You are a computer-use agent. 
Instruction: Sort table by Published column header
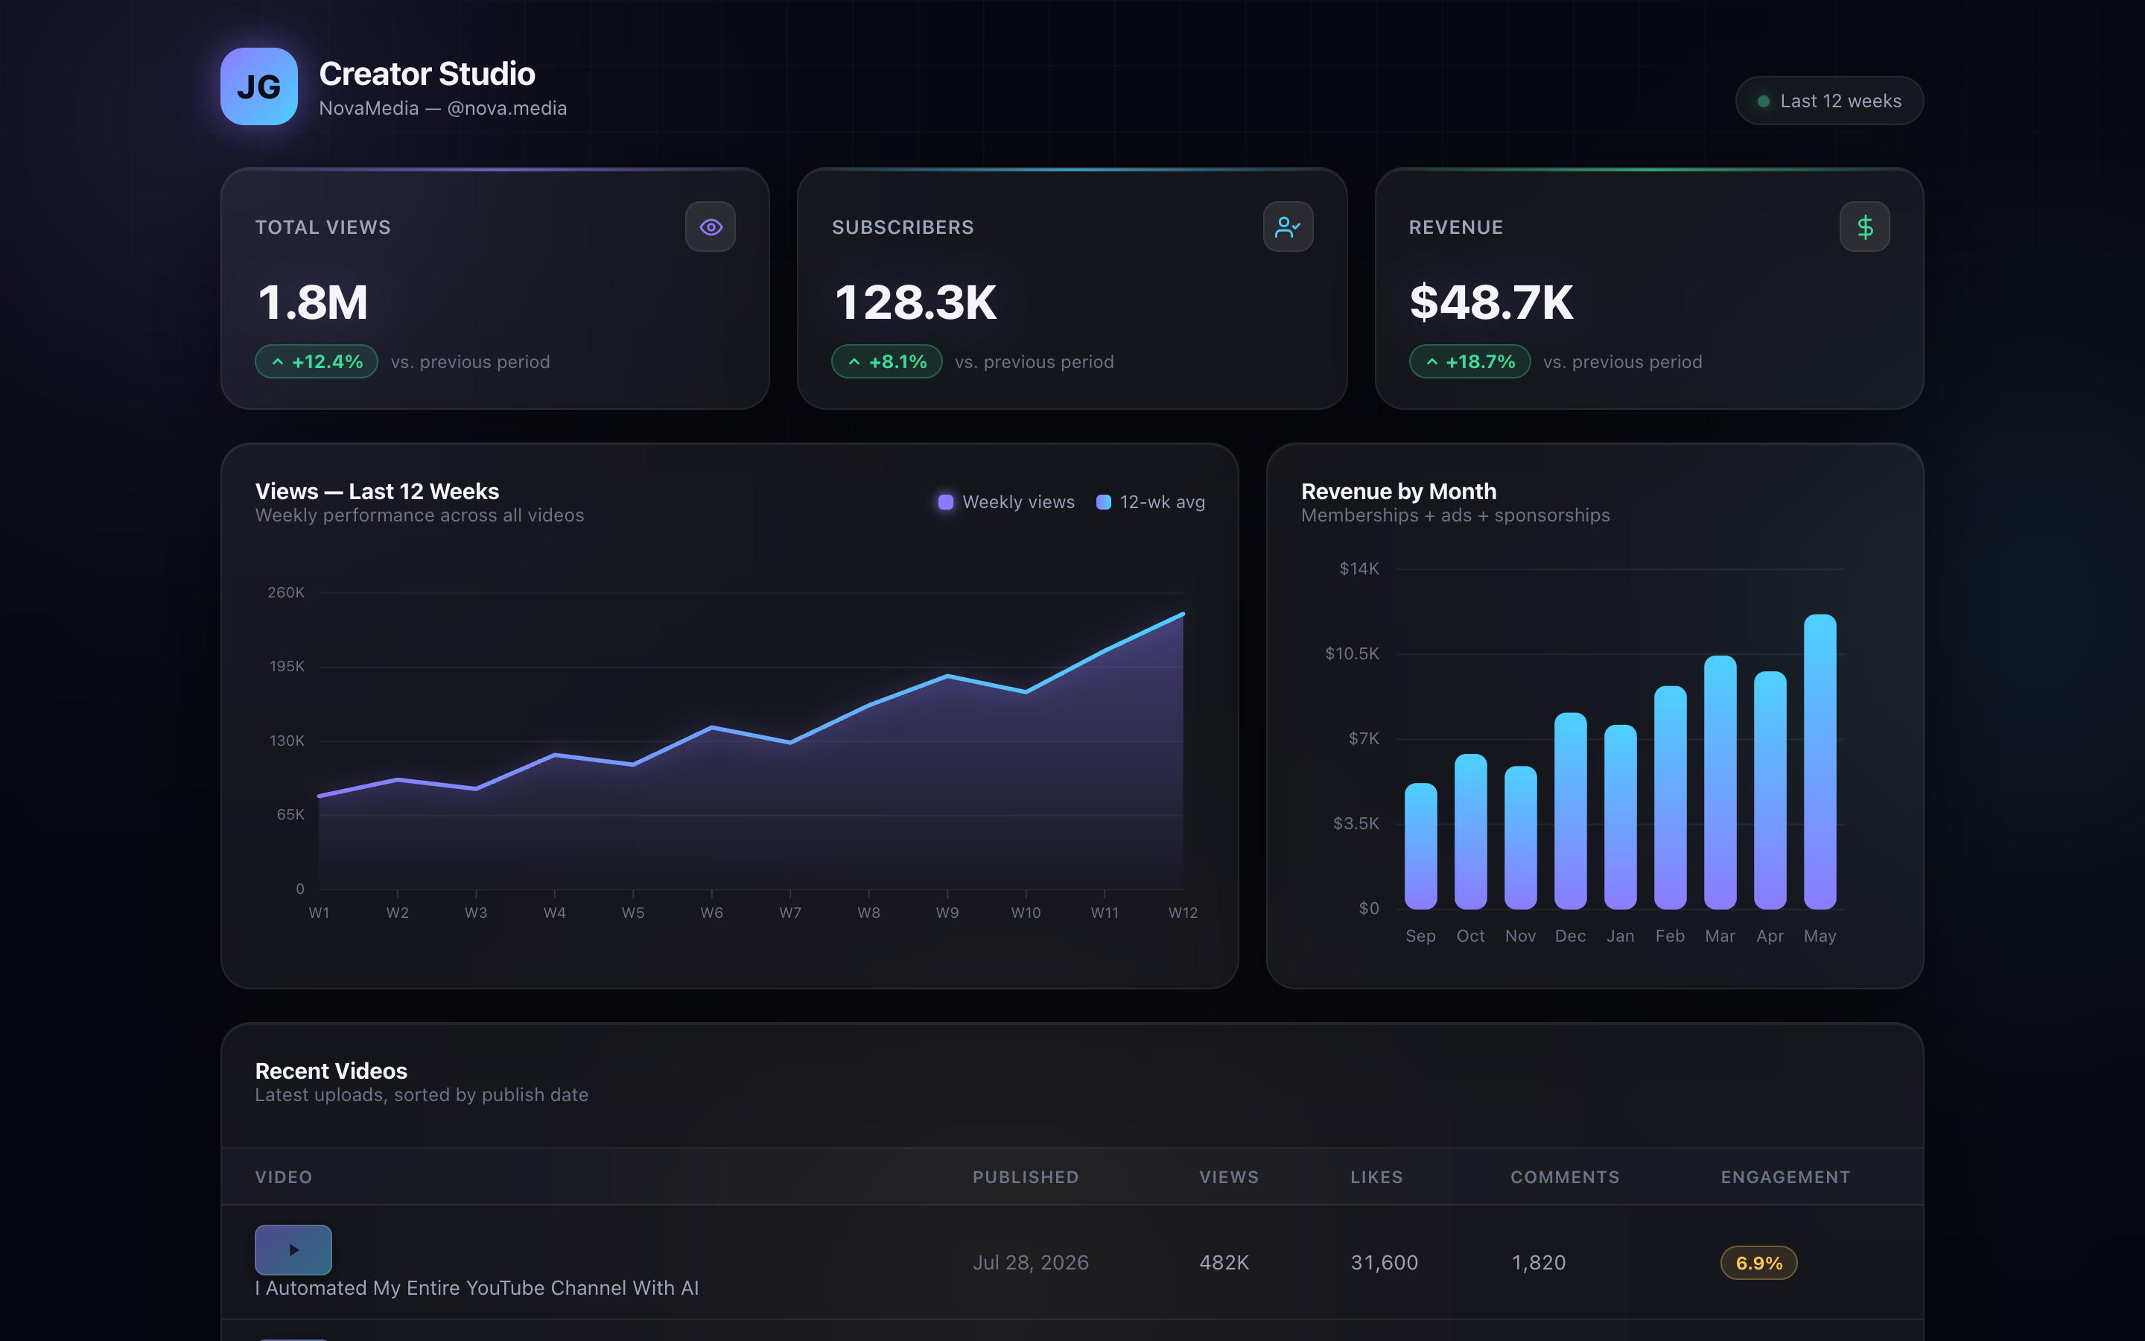tap(1026, 1177)
